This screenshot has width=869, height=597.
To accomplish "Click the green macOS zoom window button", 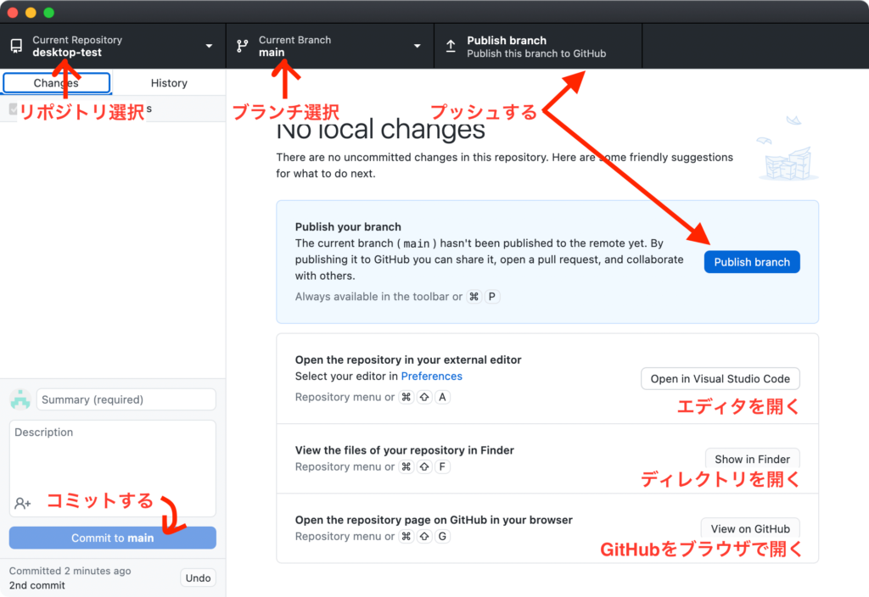I will coord(48,12).
